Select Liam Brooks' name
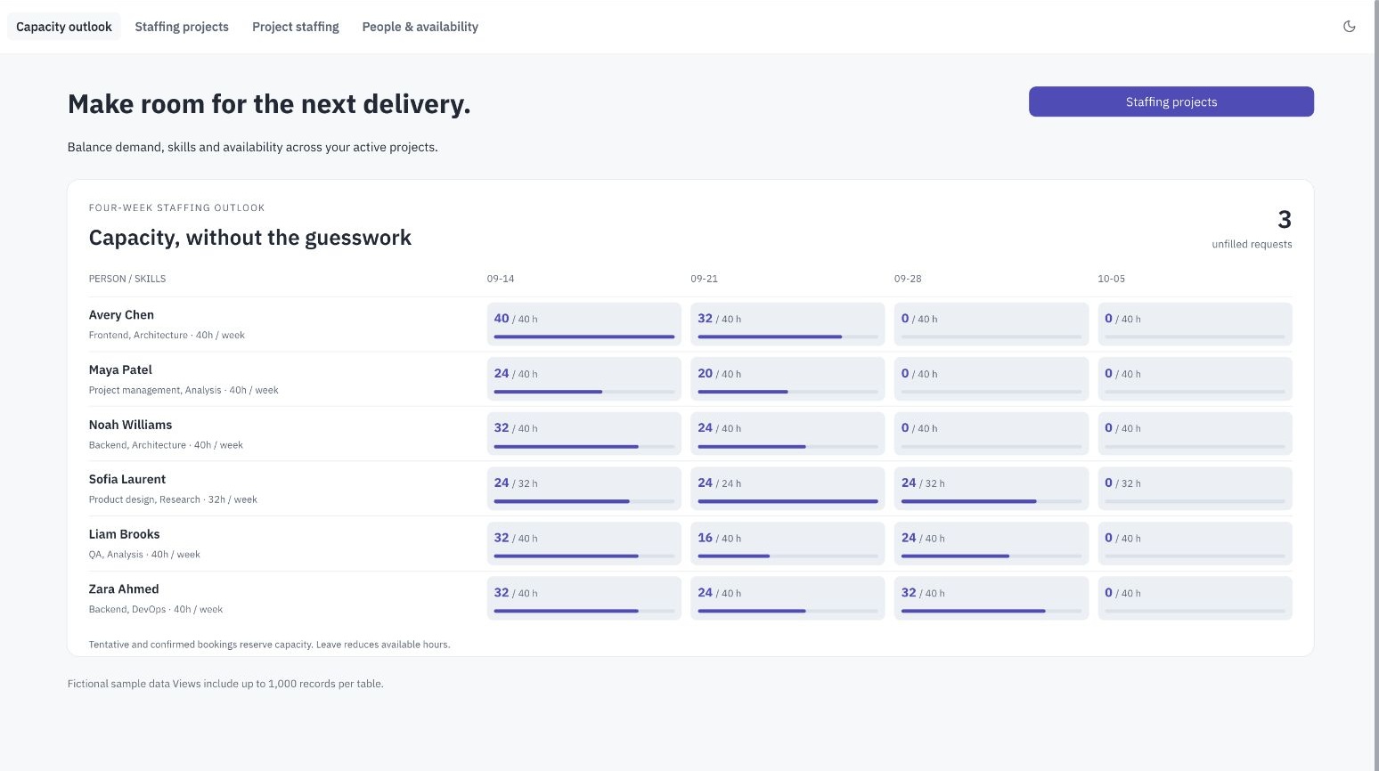This screenshot has height=771, width=1379. (x=125, y=534)
